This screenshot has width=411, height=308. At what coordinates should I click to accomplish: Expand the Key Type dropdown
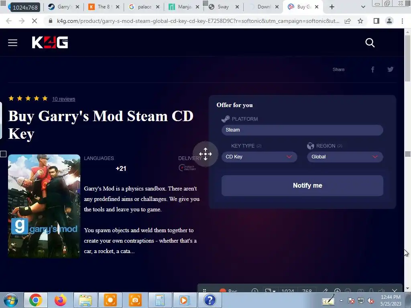coord(259,157)
